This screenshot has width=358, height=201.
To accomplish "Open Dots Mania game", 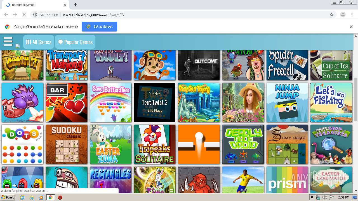I will click(22, 144).
